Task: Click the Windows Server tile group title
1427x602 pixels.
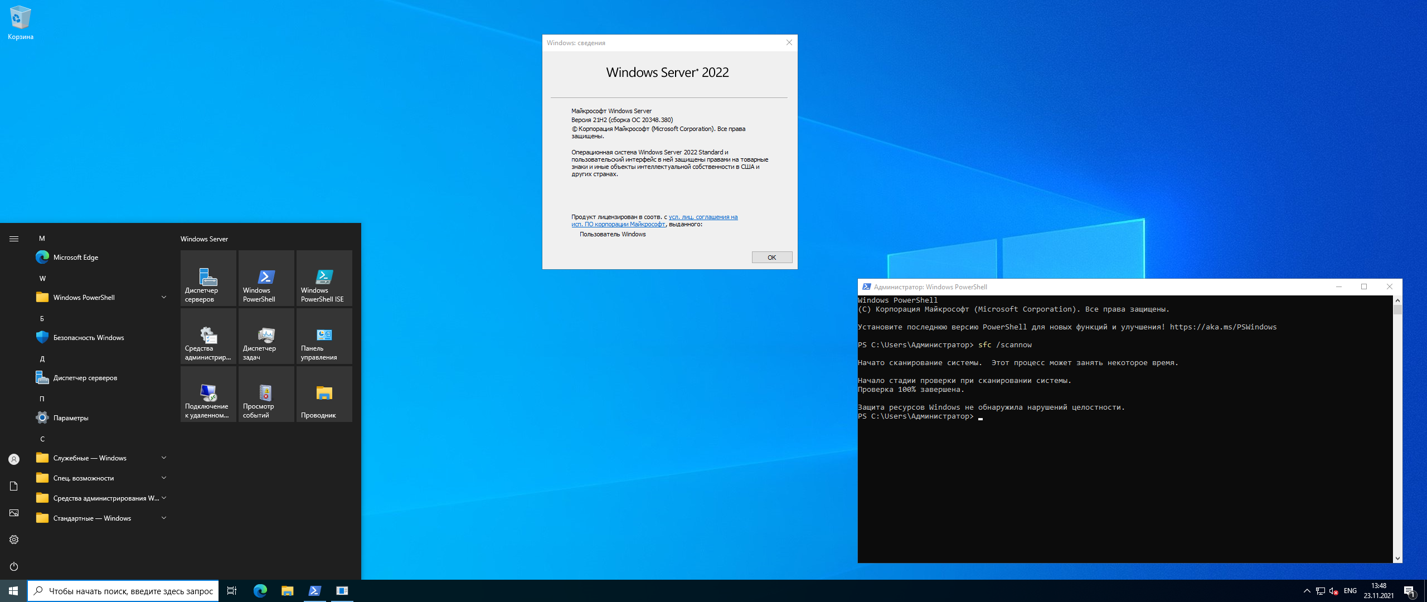Action: (204, 239)
